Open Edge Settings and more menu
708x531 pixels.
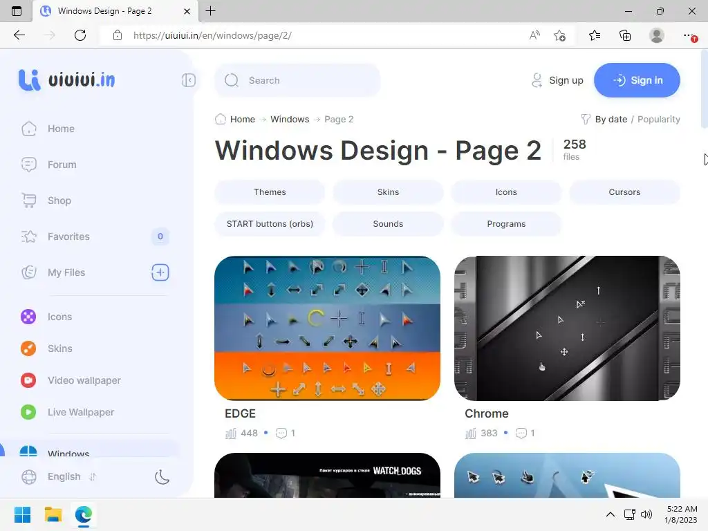pyautogui.click(x=689, y=35)
